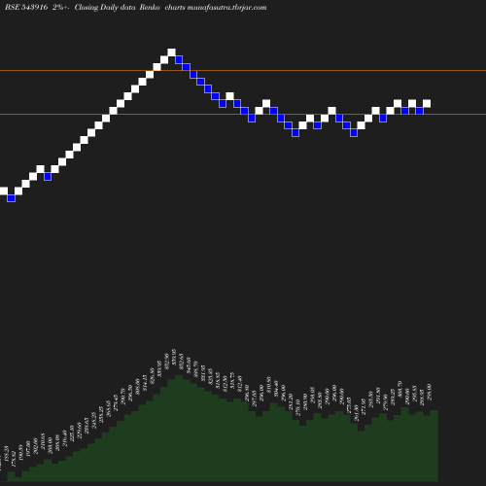
Task: Click the 'Renko charts' text in the title
Action: click(x=162, y=7)
